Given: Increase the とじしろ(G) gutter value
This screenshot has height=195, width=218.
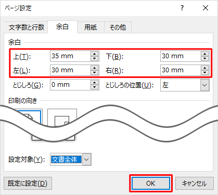Looking at the screenshot, I should 95,83.
